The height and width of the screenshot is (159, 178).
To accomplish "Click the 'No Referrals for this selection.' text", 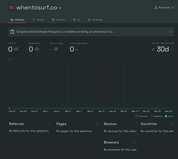I will coord(29,131).
